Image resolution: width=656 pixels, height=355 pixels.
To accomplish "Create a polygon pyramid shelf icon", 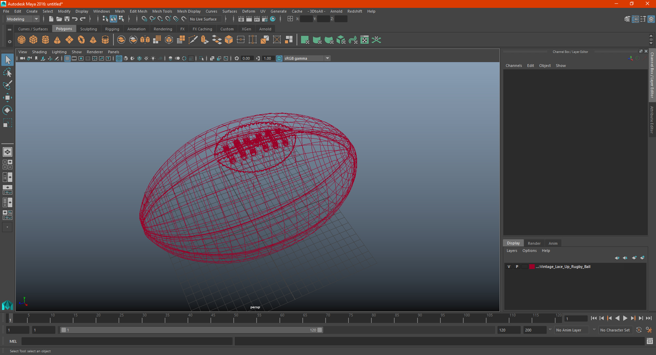I will pyautogui.click(x=93, y=40).
